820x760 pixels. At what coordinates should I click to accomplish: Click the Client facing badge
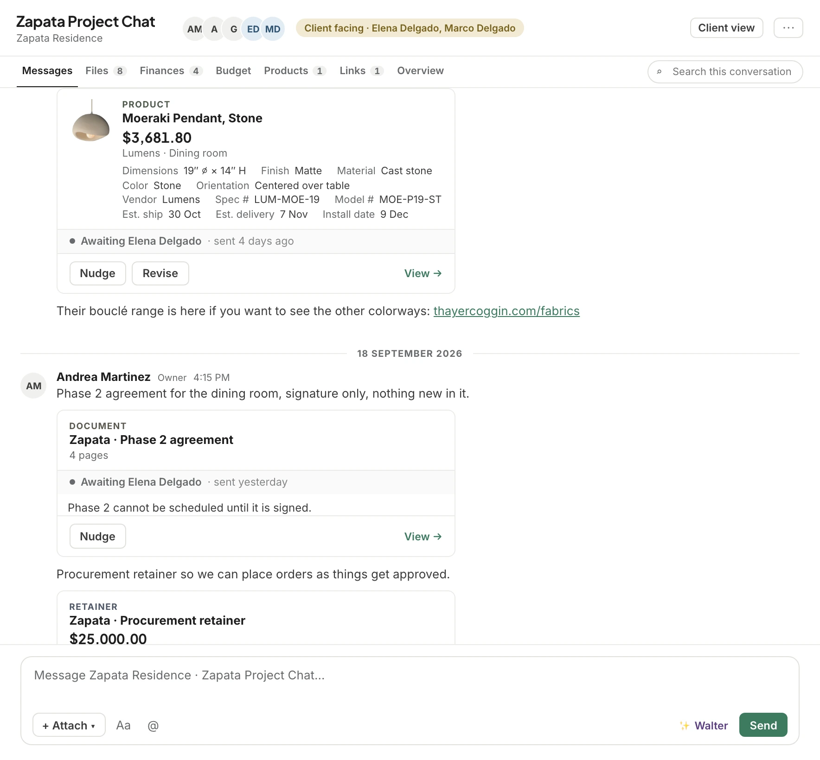(x=410, y=28)
